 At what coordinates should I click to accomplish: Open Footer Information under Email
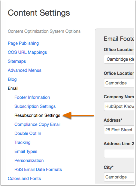click(32, 97)
